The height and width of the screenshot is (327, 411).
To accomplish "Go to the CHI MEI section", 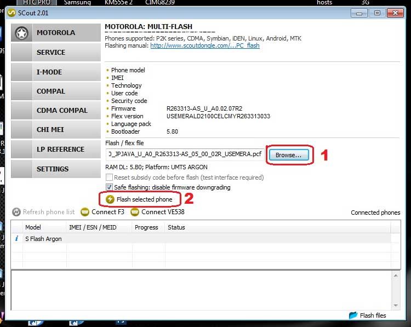I will pyautogui.click(x=56, y=130).
